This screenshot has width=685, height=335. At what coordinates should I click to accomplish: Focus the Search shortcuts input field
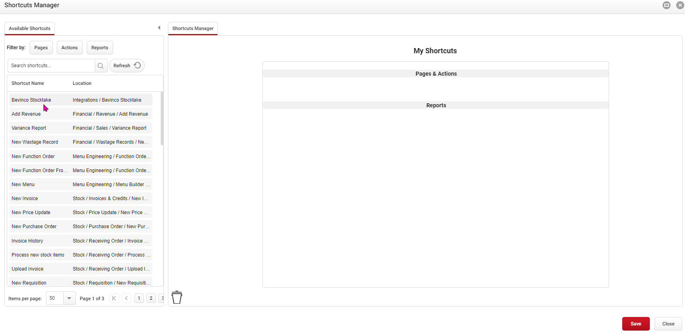(51, 66)
